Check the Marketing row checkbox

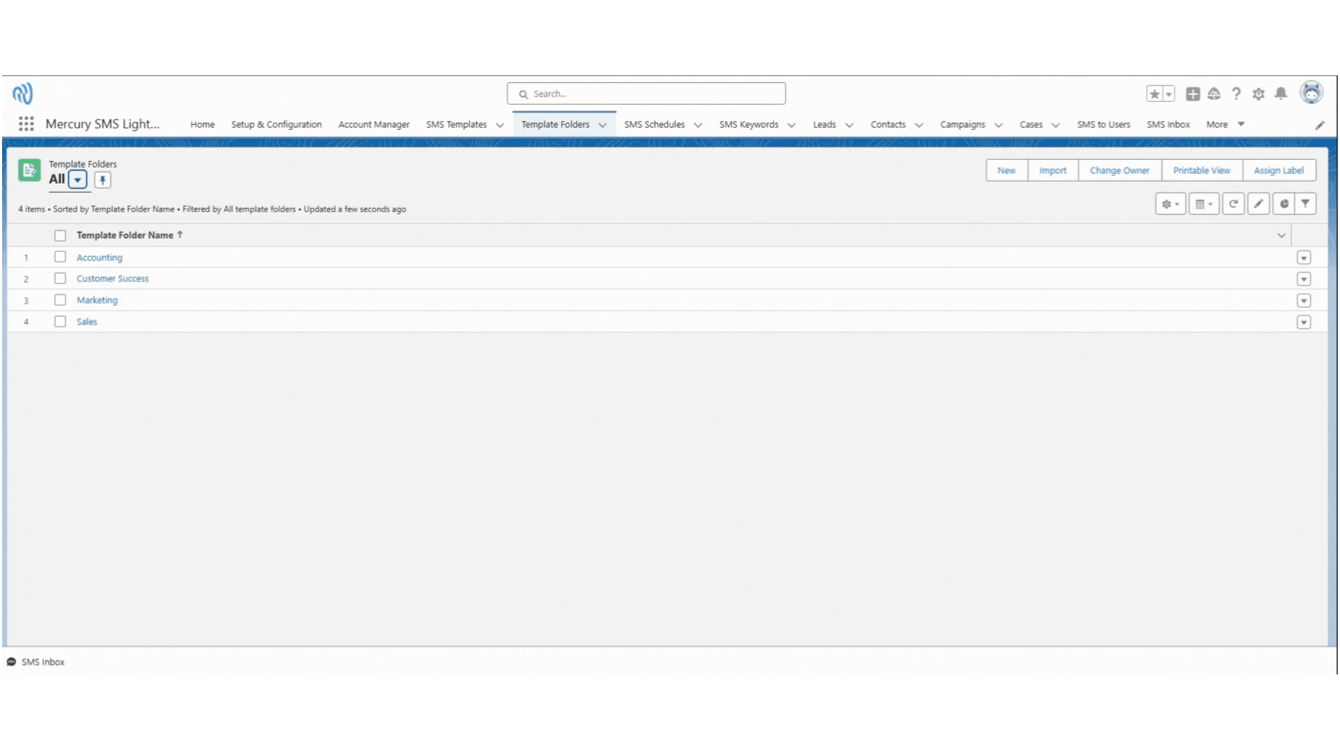(x=60, y=300)
